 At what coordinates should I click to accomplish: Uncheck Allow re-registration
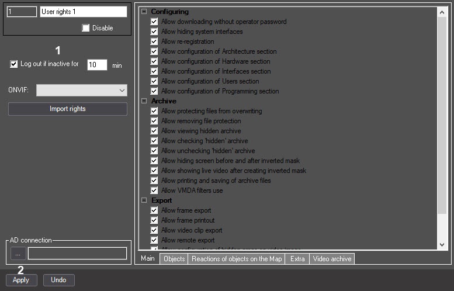[154, 41]
